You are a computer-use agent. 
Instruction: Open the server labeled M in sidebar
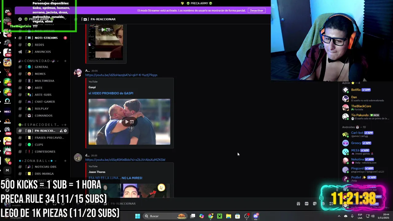click(x=7, y=170)
